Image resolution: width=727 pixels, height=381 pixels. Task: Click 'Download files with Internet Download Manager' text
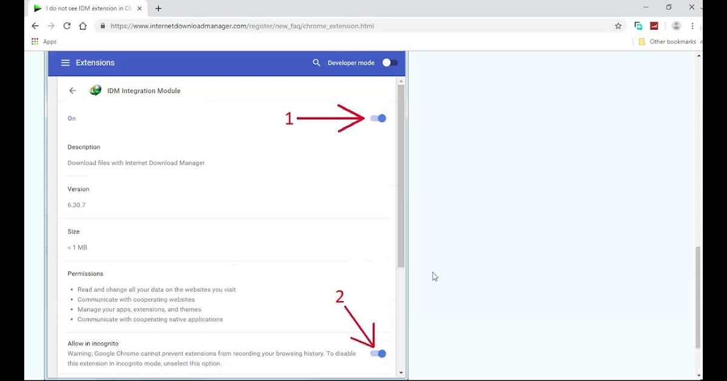pyautogui.click(x=136, y=163)
